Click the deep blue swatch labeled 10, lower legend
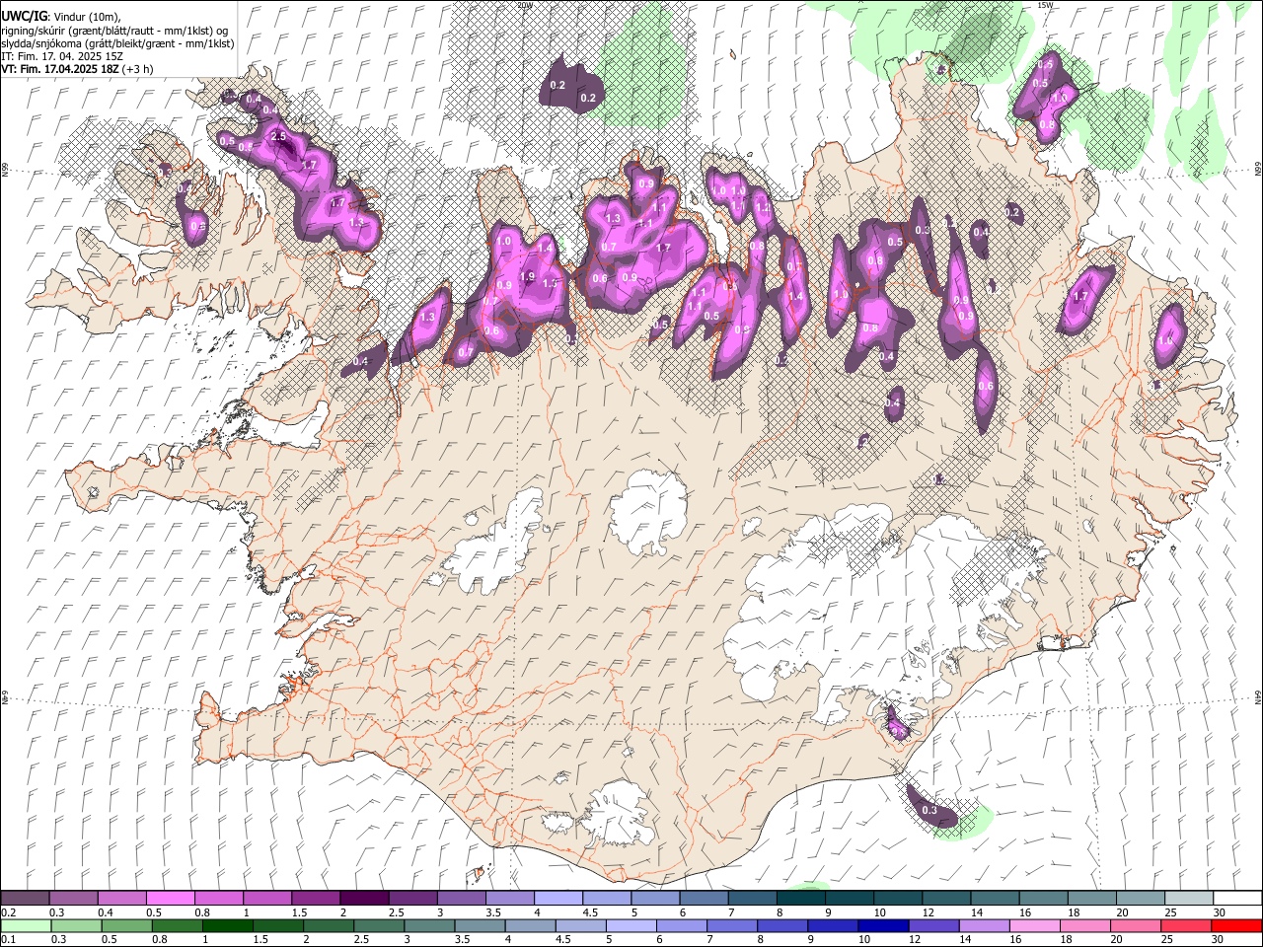This screenshot has height=947, width=1263. click(x=883, y=925)
